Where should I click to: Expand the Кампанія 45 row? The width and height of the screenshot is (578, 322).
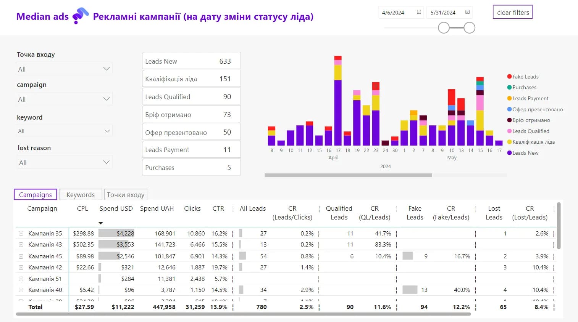click(21, 256)
